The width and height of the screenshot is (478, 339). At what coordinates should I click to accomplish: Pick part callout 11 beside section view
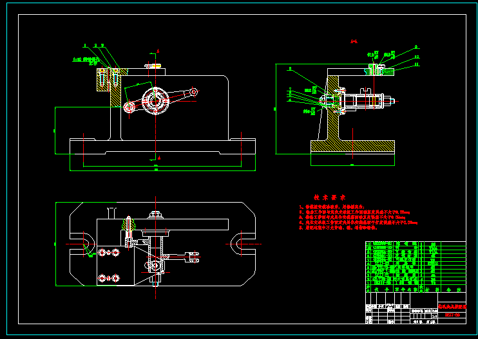click(417, 64)
